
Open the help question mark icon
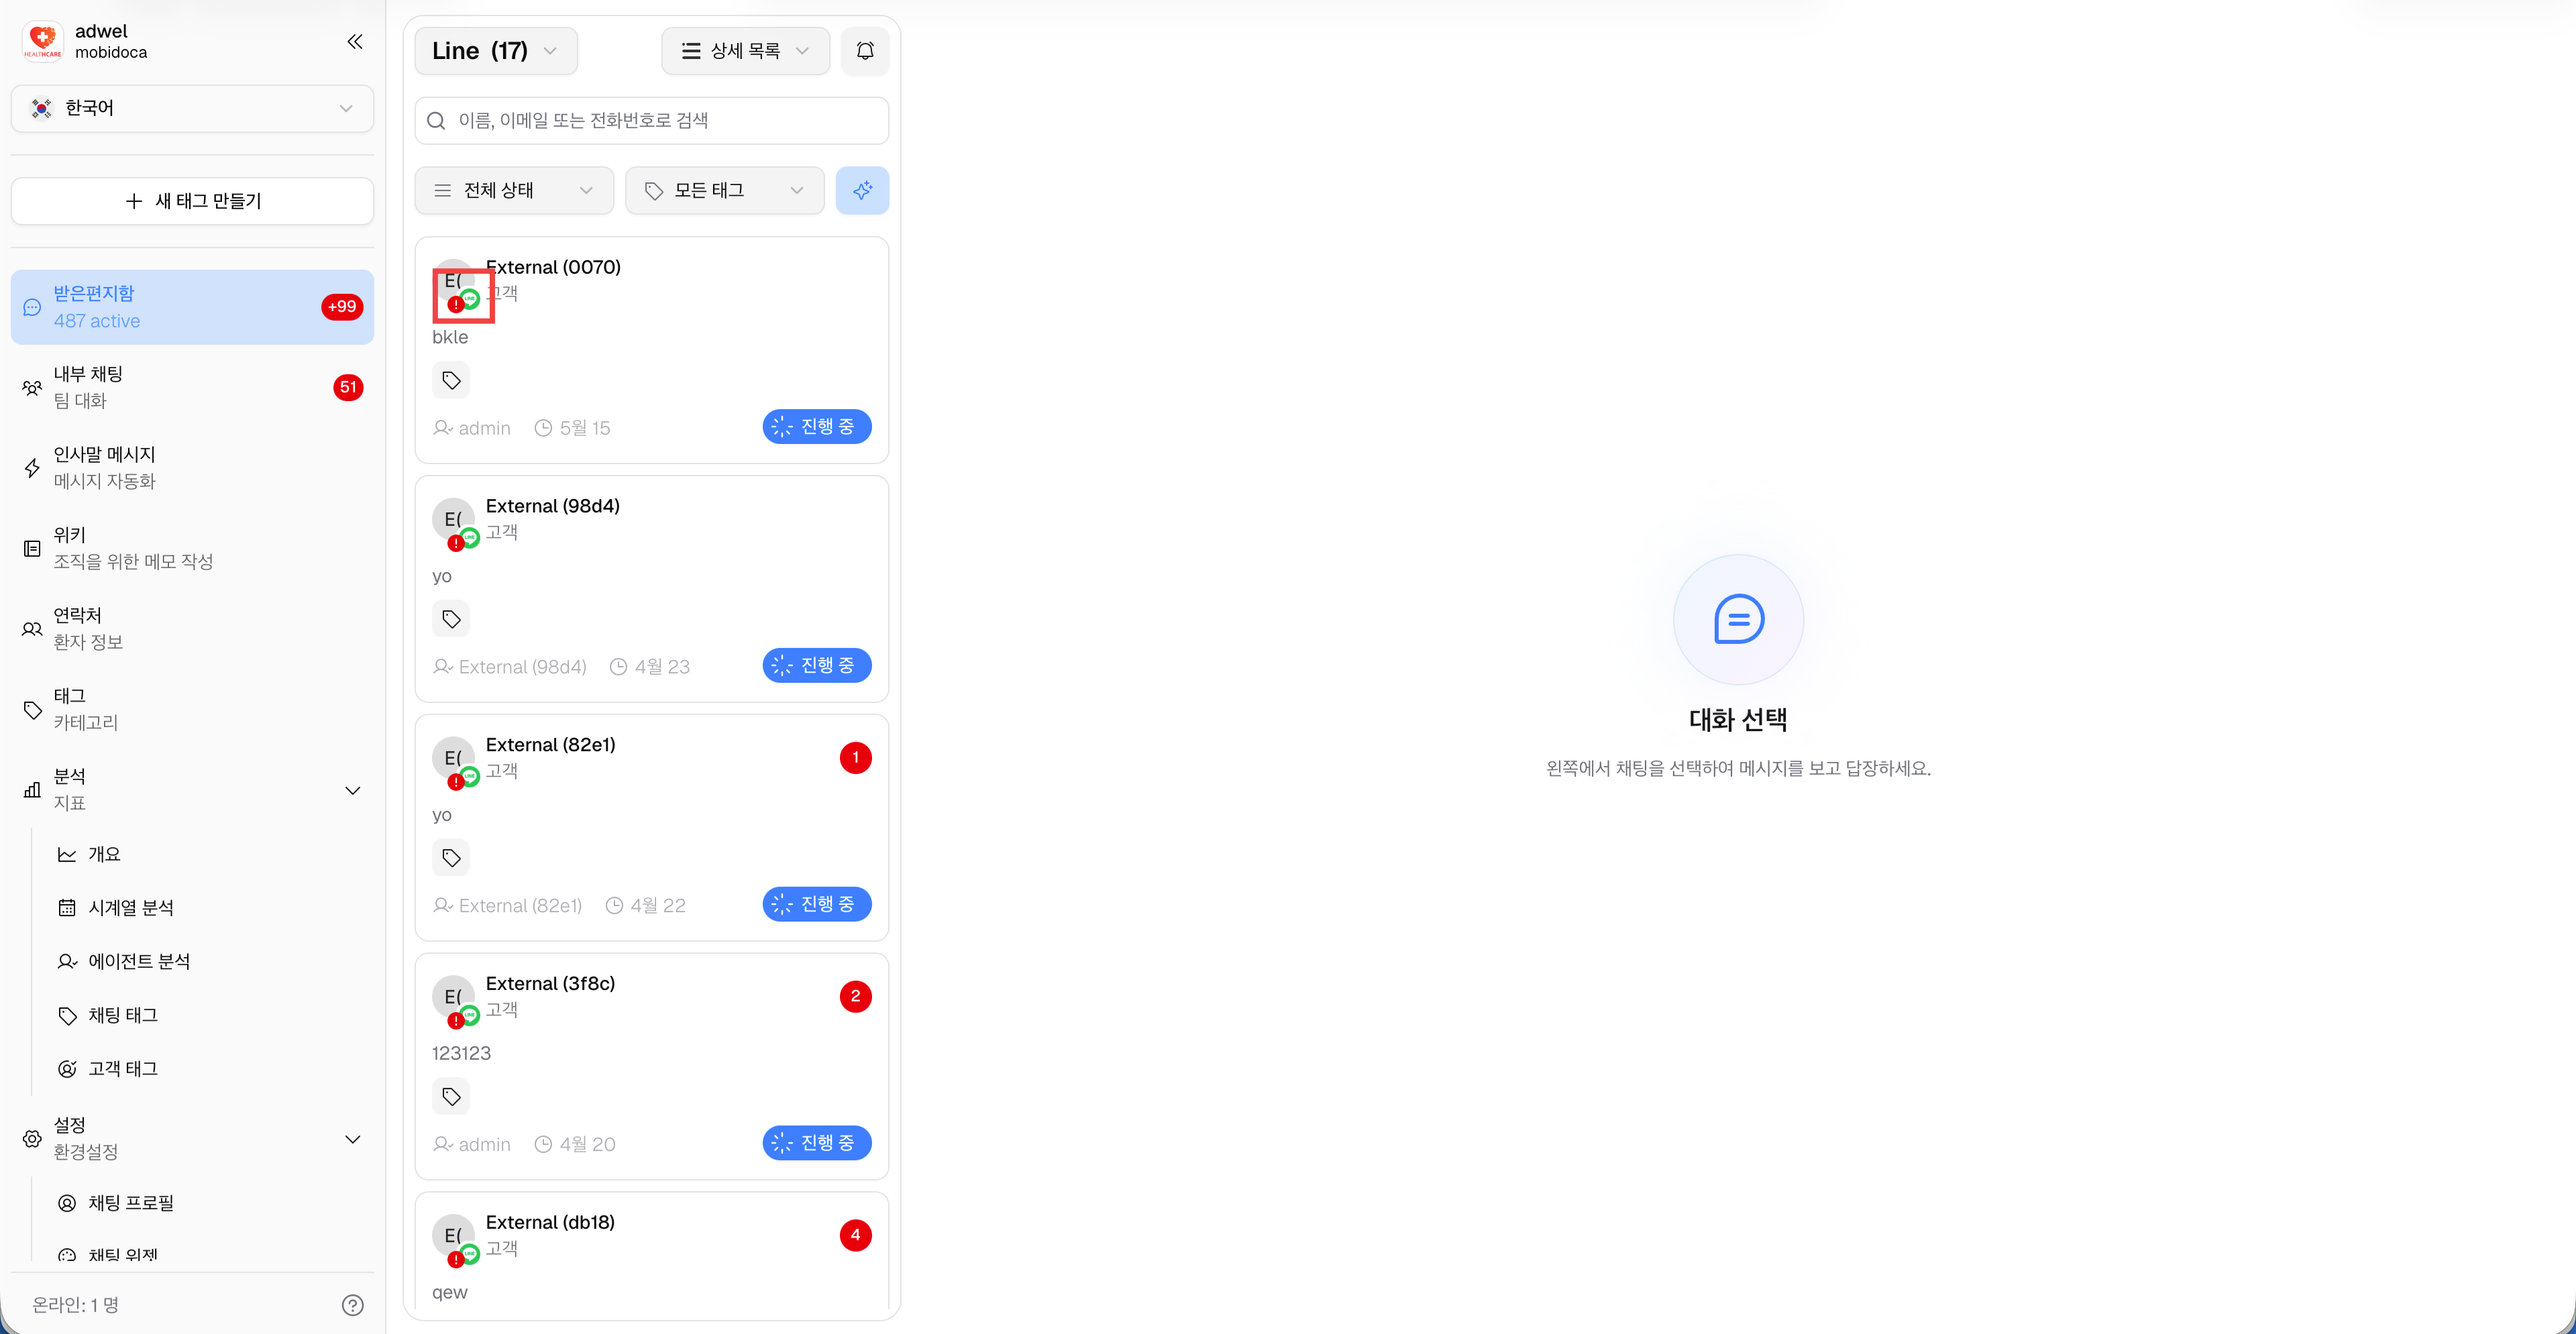pyautogui.click(x=353, y=1305)
